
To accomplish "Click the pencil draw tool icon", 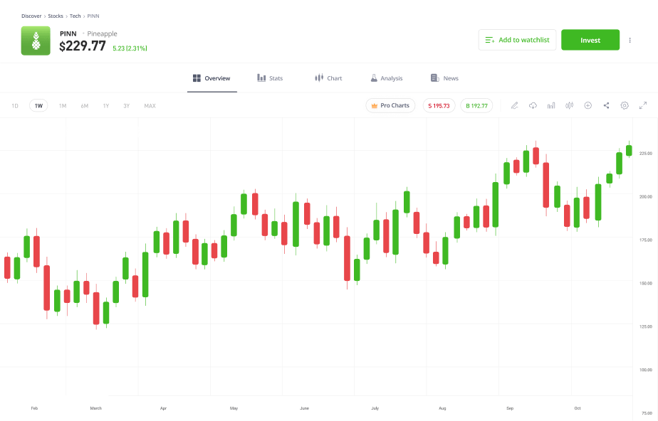I will coord(515,105).
